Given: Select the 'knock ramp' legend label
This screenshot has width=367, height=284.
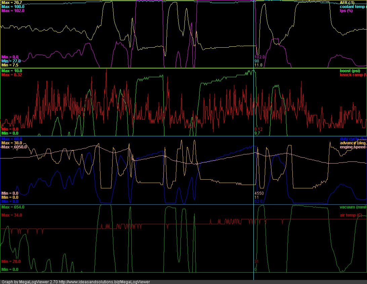Looking at the screenshot, I should point(353,75).
